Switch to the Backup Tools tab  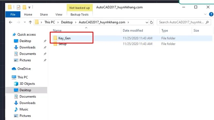pyautogui.click(x=79, y=15)
